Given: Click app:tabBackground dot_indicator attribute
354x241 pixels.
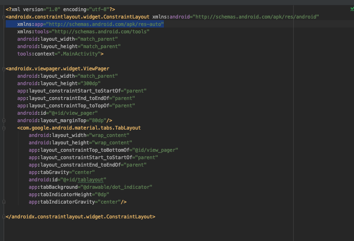Looking at the screenshot, I should (x=90, y=187).
